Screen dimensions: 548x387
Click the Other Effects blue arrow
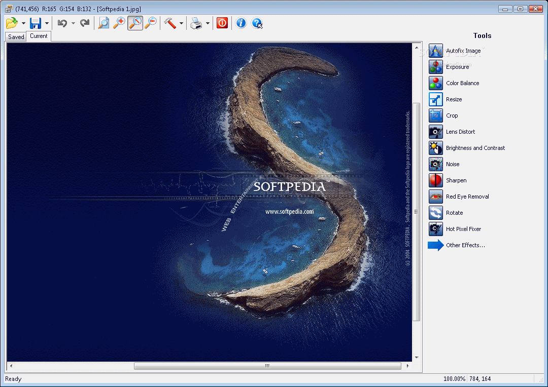436,245
